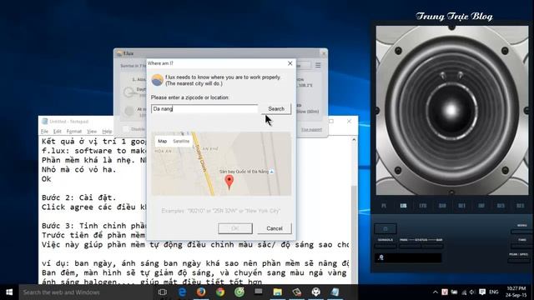
Task: Click the network icon in system tray
Action: [x=464, y=292]
